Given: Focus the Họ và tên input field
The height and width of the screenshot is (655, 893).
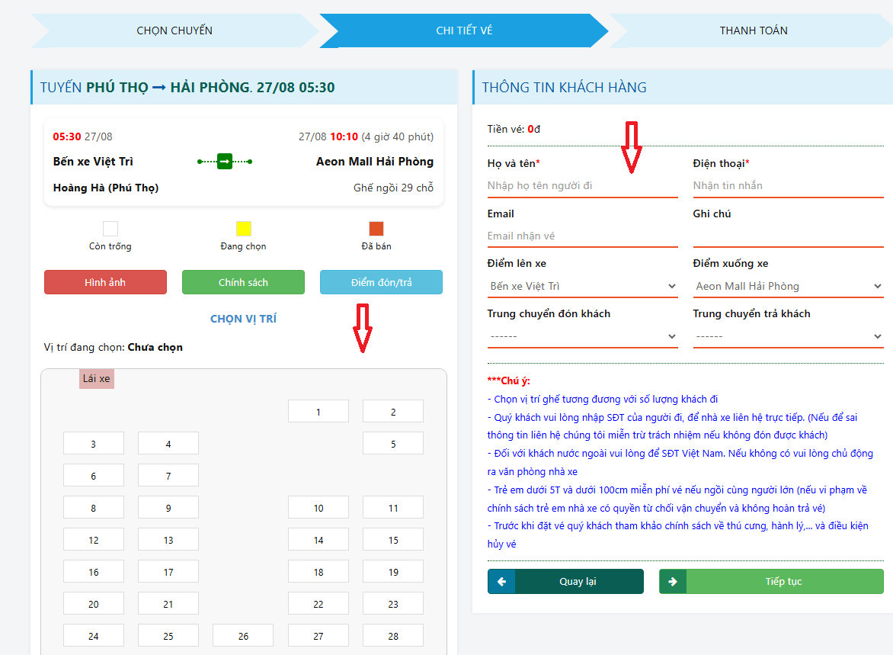Looking at the screenshot, I should [583, 185].
